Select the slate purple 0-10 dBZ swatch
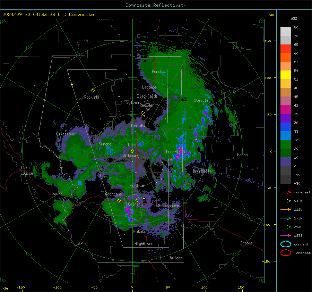The image size is (312, 292). tap(286, 162)
